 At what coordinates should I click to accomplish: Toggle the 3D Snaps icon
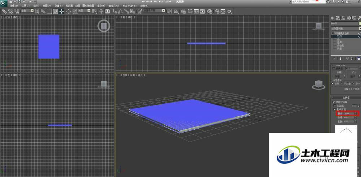pyautogui.click(x=114, y=11)
